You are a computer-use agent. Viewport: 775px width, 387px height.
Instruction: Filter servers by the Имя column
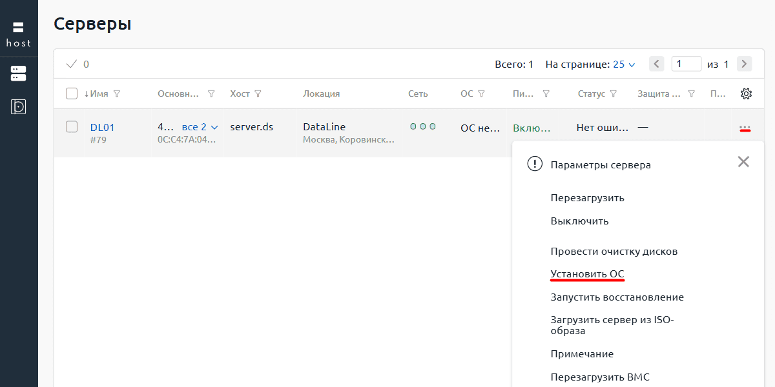point(117,94)
